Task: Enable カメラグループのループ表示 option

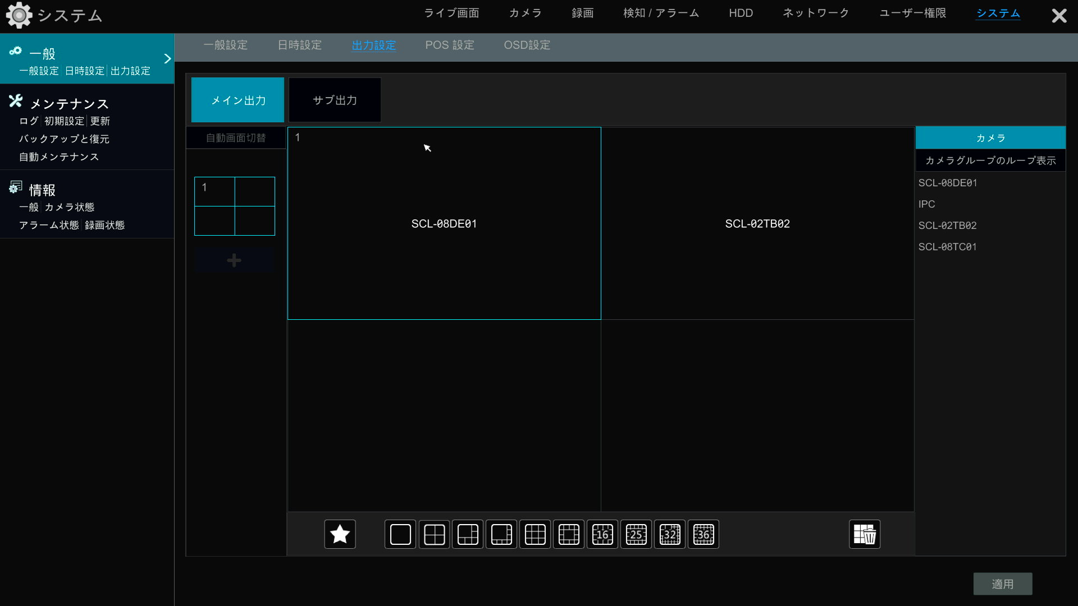Action: [x=990, y=160]
